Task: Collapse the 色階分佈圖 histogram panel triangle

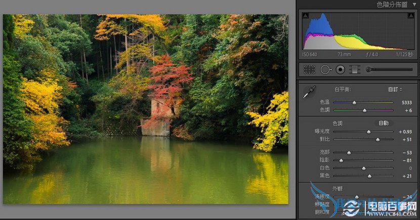Action: coord(414,5)
